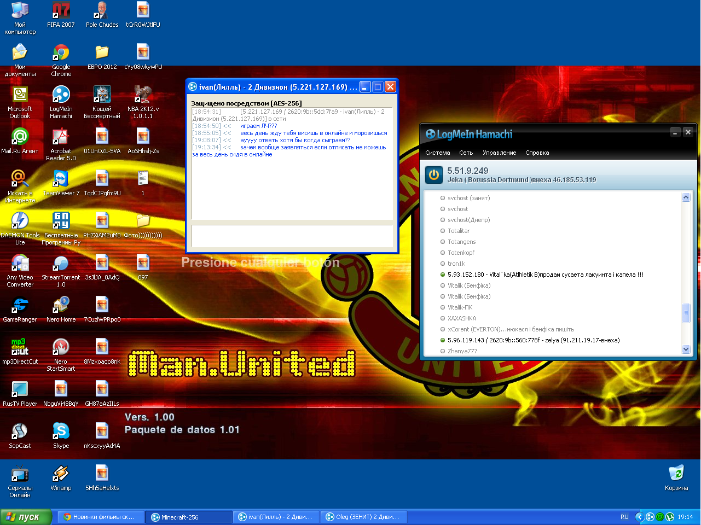Launch Mail.Ru Агент desktop icon
Viewport: 701px width, 525px height.
click(20, 141)
